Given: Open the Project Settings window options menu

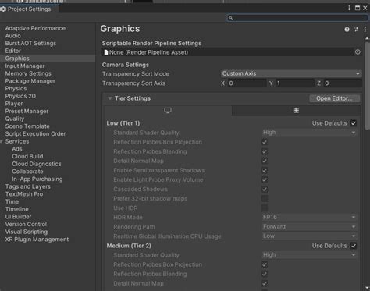Looking at the screenshot, I should [349, 8].
